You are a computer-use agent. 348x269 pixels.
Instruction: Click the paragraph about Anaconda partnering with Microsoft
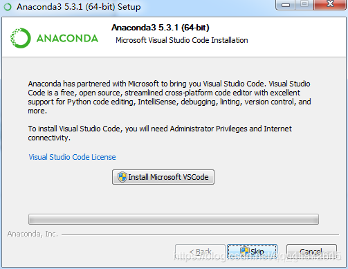[170, 97]
